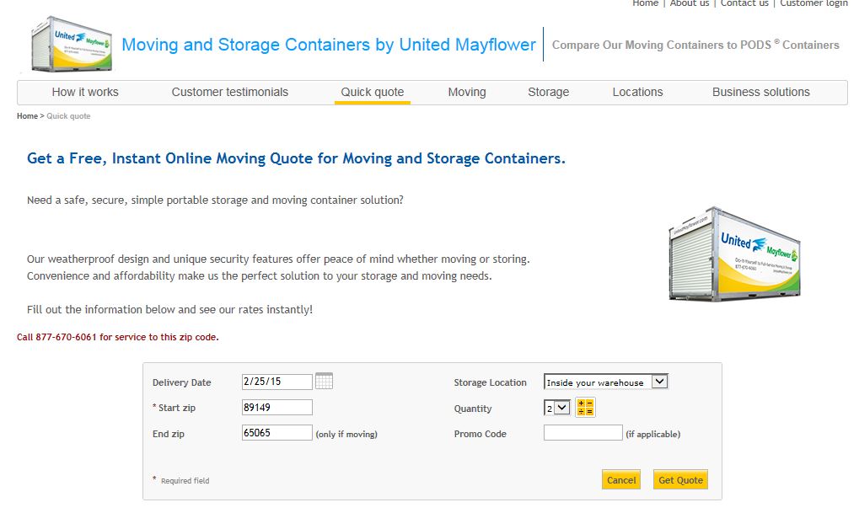Open Business solutions menu item
The height and width of the screenshot is (513, 859).
point(761,92)
